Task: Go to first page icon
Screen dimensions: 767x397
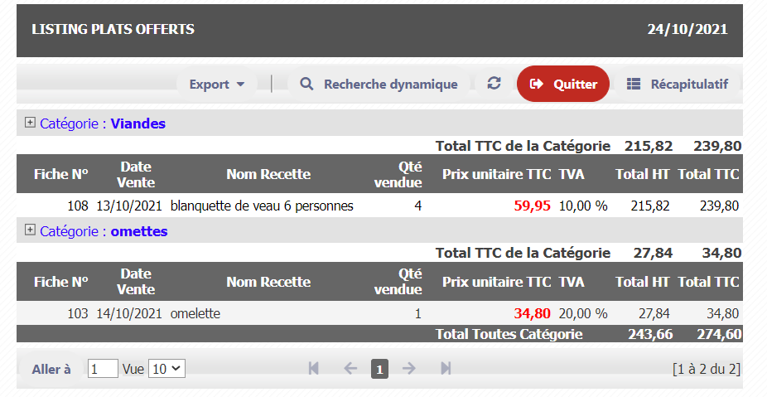Action: pos(314,369)
